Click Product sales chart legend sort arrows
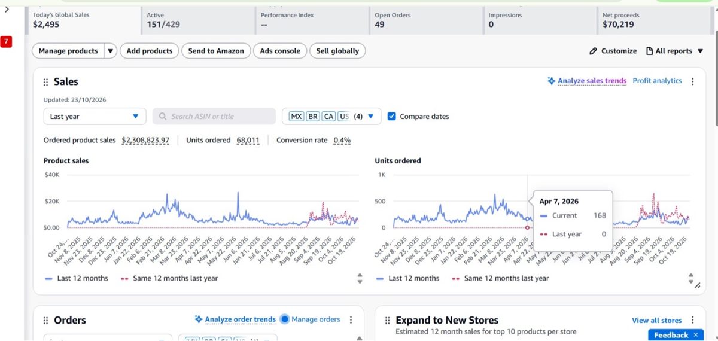 click(x=360, y=278)
